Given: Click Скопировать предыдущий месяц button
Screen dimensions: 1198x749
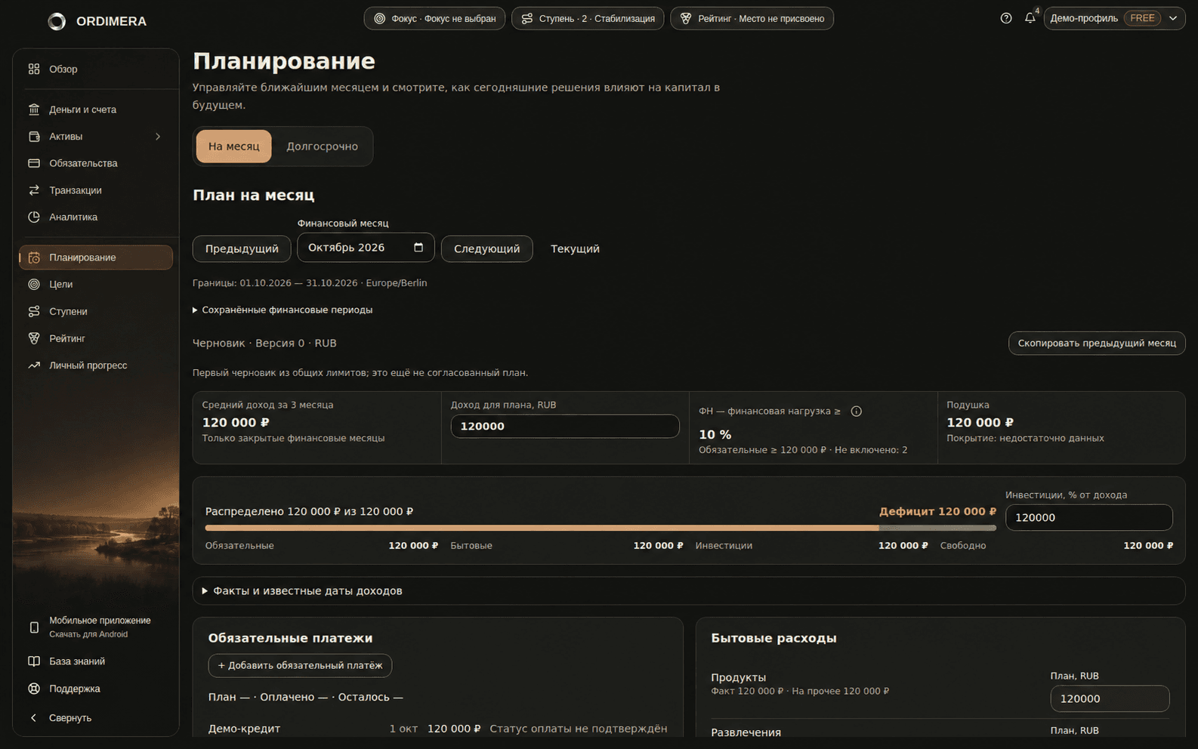Looking at the screenshot, I should pos(1096,344).
